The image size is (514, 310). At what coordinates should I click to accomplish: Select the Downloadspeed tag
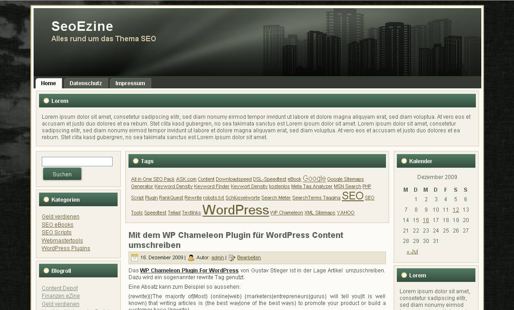click(x=234, y=179)
